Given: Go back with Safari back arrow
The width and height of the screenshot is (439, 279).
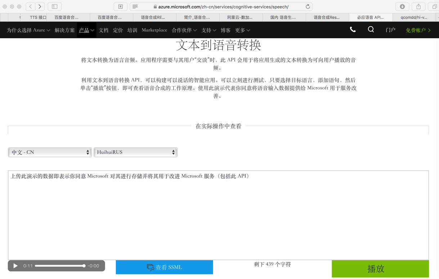Looking at the screenshot, I should click(31, 6).
